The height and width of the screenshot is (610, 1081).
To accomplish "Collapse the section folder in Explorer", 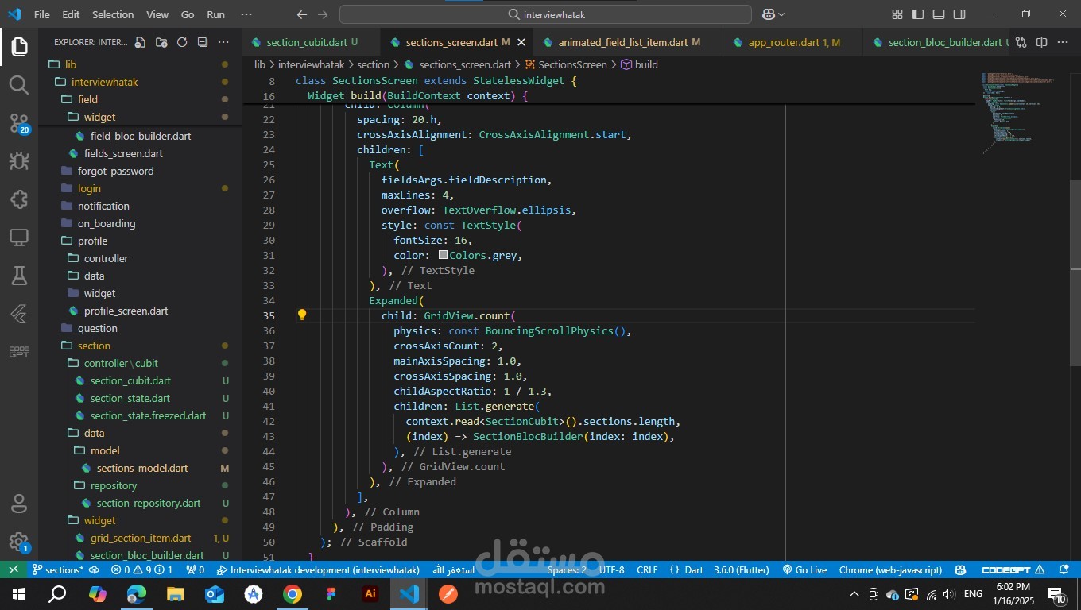I will [94, 346].
